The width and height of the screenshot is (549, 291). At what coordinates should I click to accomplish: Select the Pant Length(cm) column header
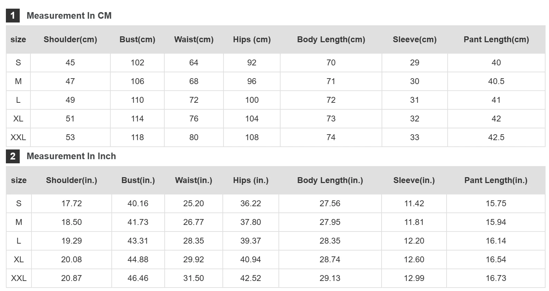coord(496,39)
